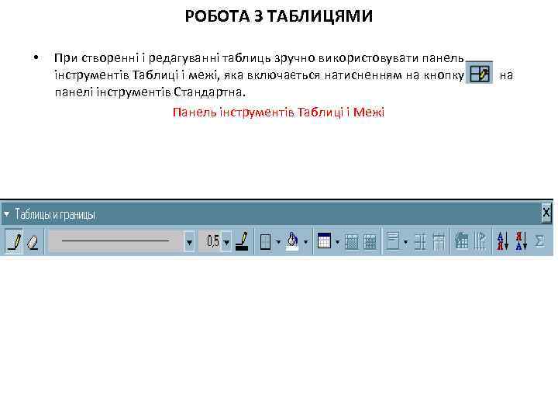558x419 pixels.
Task: Apply the outside border button
Action: 266,242
